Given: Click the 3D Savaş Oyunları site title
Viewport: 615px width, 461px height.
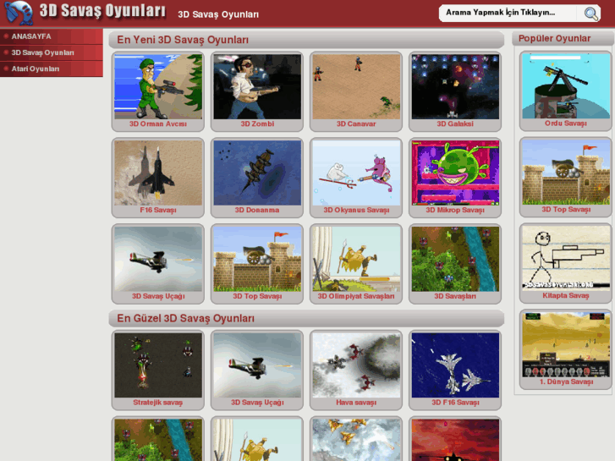Looking at the screenshot, I should (x=102, y=11).
